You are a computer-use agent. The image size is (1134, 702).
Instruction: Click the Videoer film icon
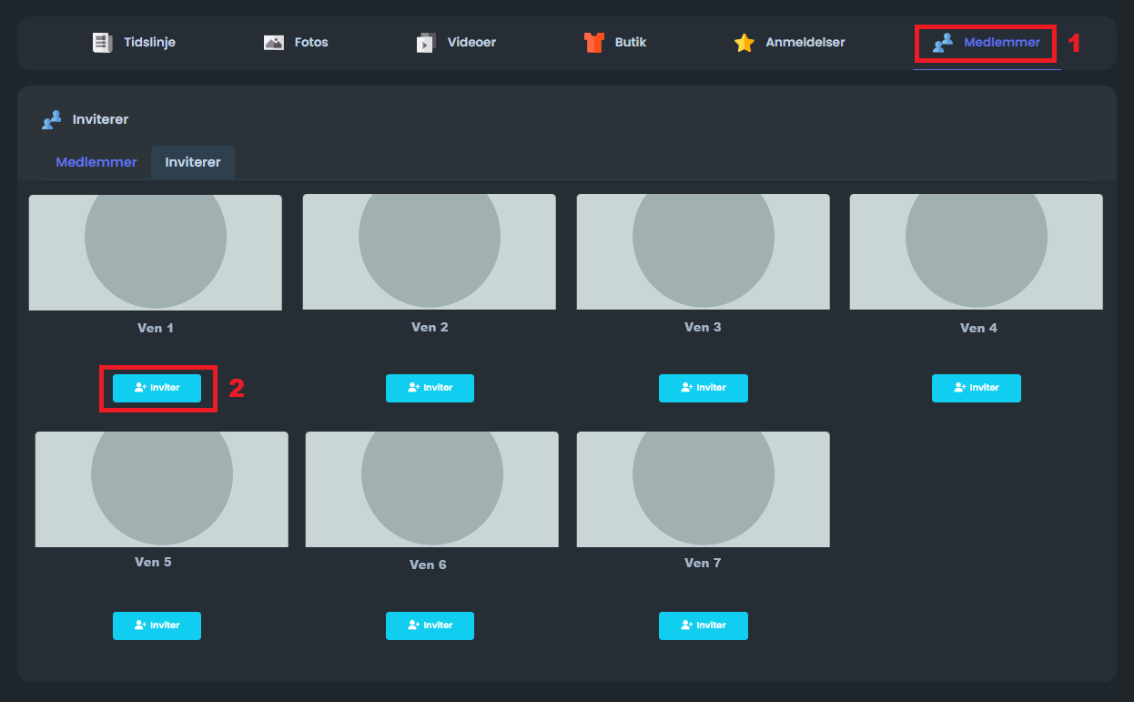[426, 43]
